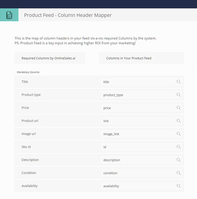Select the availability feed column field
This screenshot has height=199, width=197.
coord(141,186)
